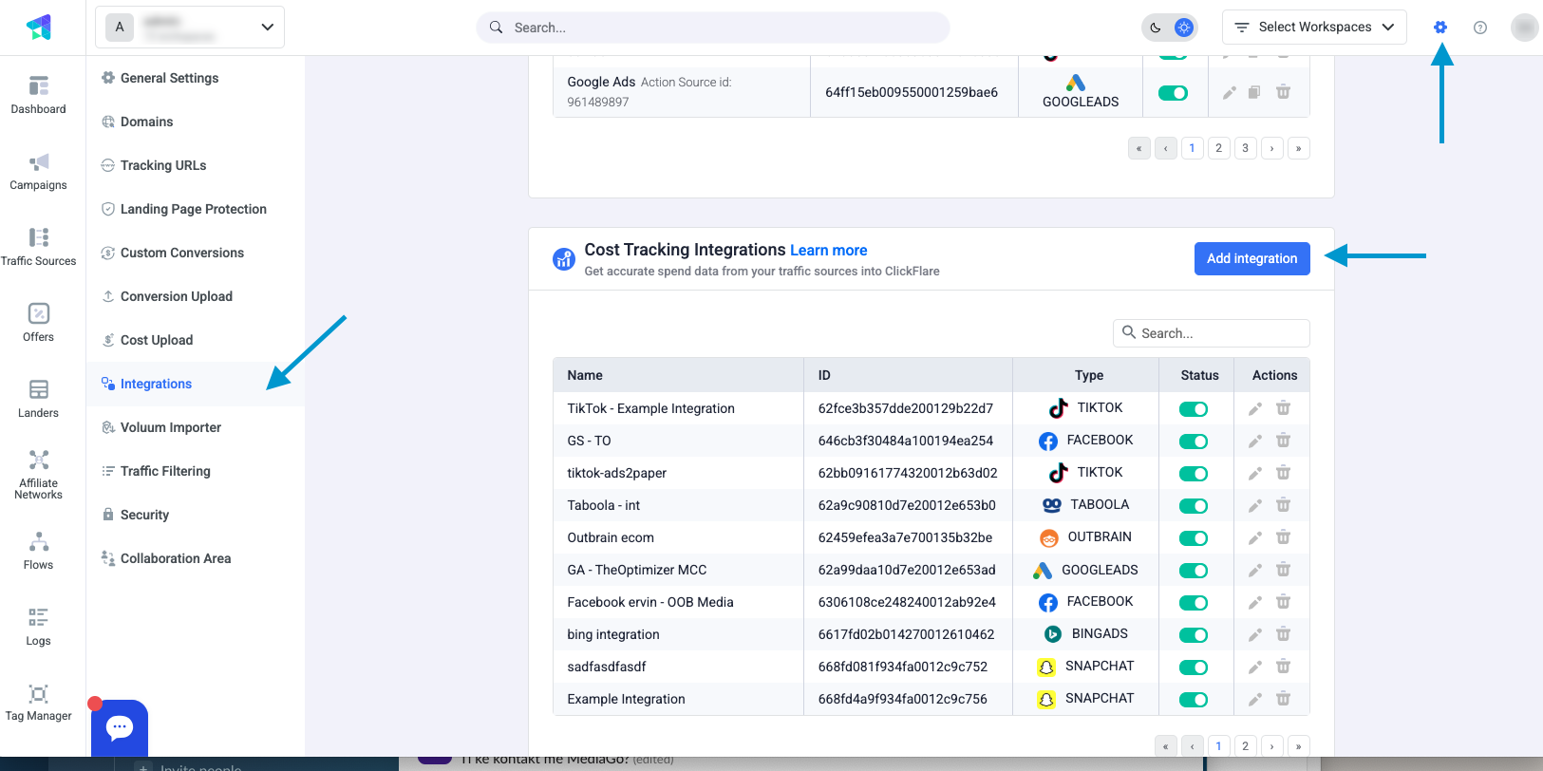Toggle dark and light theme switch

point(1170,28)
